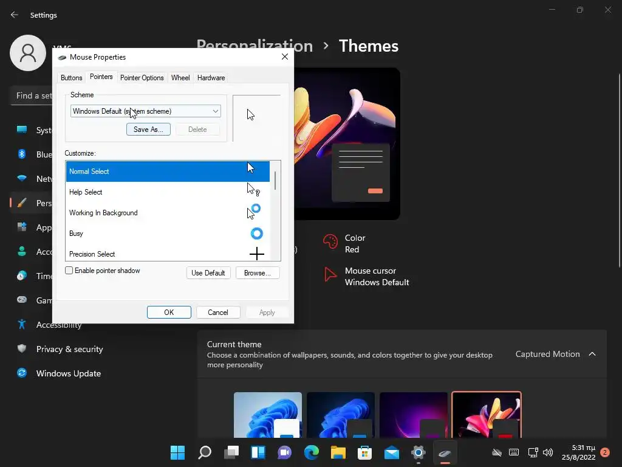
Task: Switch to the Wheel tab
Action: [180, 78]
